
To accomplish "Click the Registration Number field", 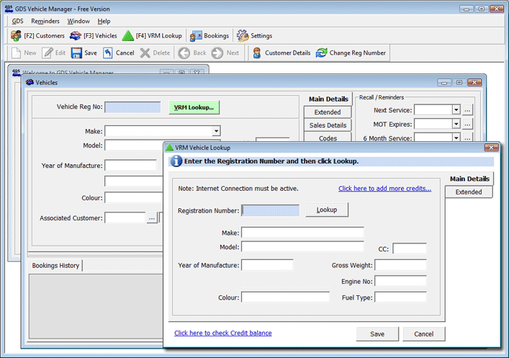I will click(271, 210).
